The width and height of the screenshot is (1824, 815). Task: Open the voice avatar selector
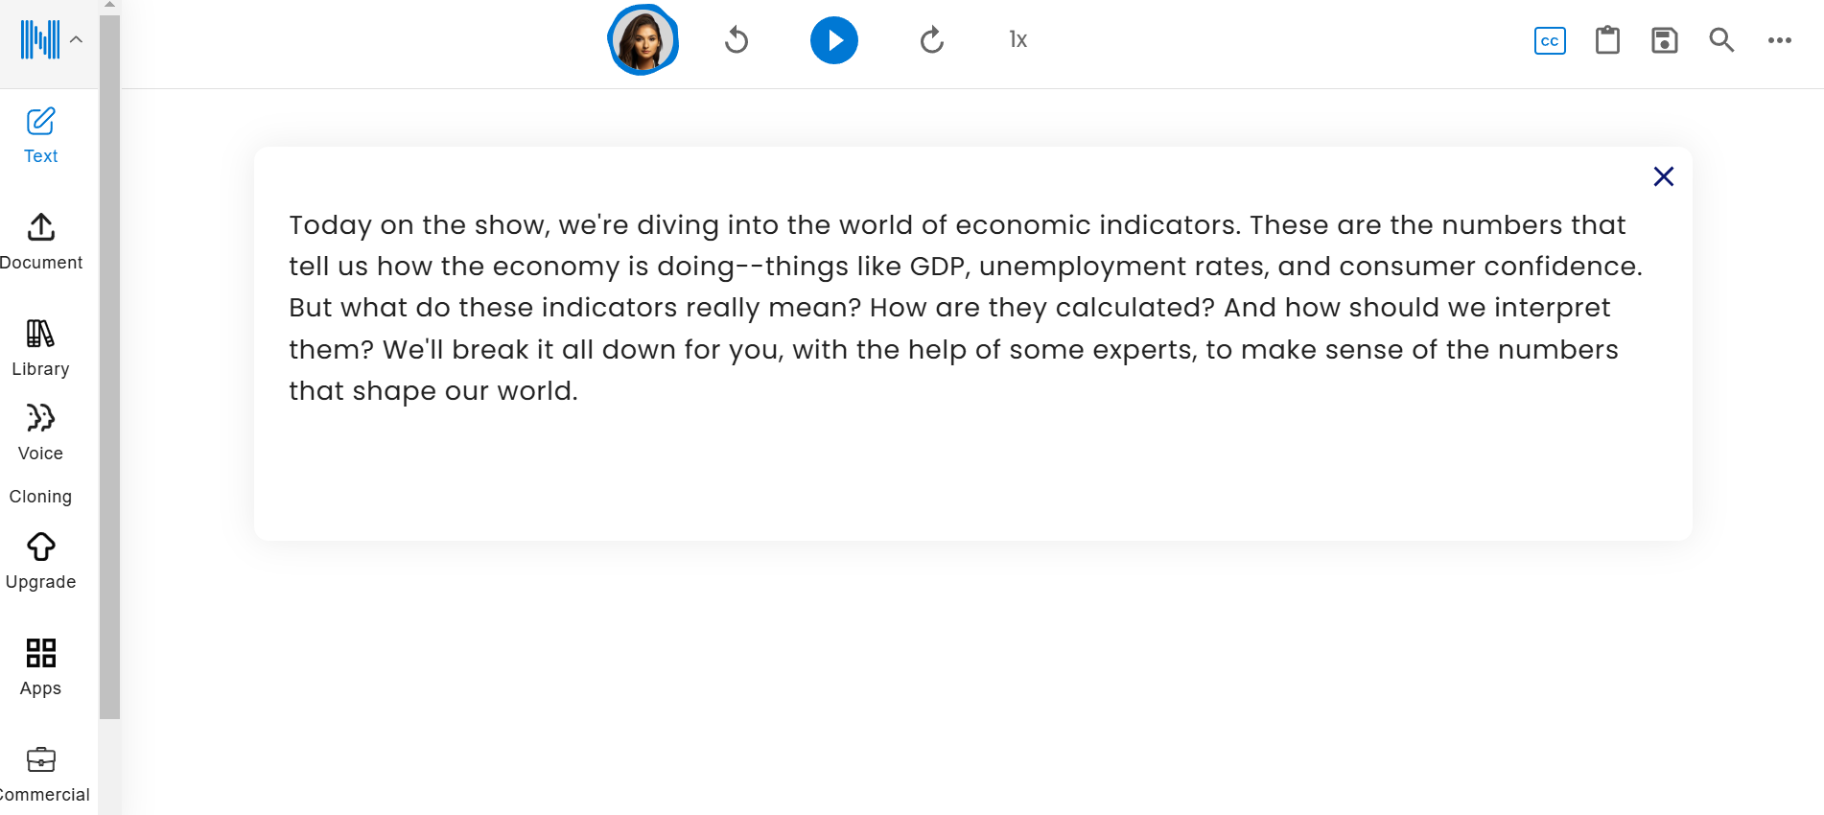click(x=643, y=40)
